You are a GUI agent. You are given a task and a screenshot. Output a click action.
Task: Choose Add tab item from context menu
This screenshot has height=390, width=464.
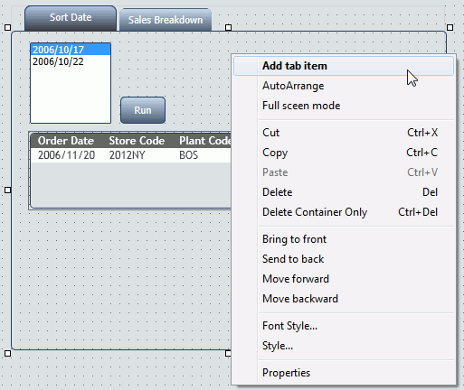tap(344, 66)
